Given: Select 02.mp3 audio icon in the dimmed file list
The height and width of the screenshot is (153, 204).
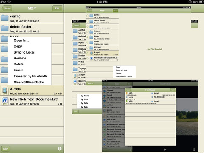Looking at the screenshot, I should coord(105,91).
